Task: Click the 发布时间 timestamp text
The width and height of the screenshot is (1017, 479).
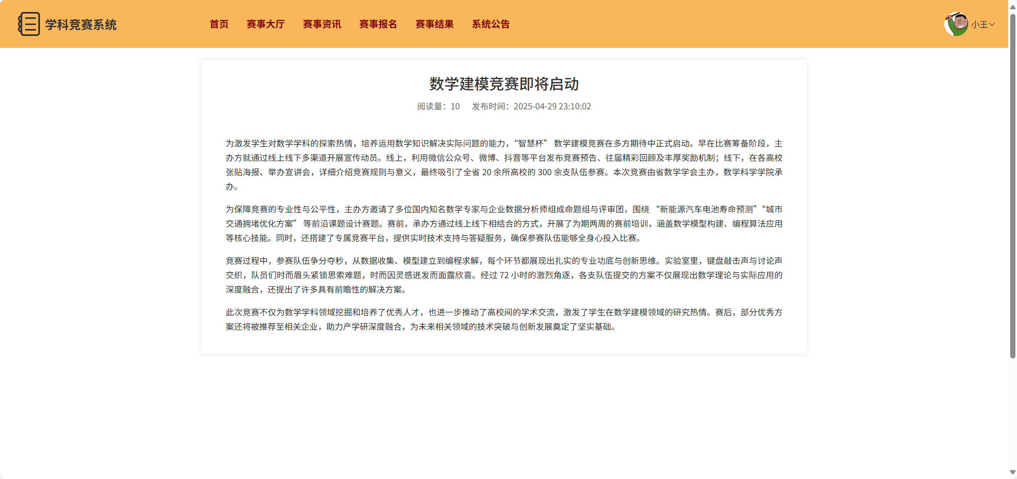Action: click(x=531, y=107)
